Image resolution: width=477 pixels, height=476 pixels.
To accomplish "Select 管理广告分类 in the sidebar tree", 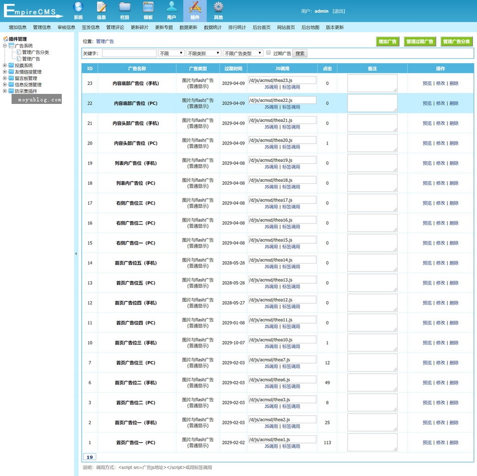I will coord(36,52).
